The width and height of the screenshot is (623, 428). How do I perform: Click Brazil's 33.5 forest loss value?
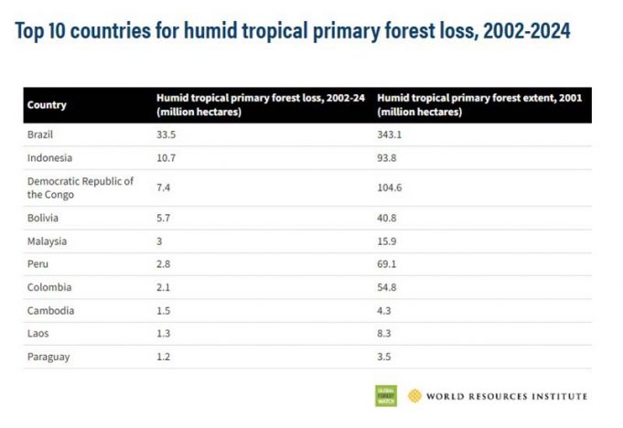166,134
